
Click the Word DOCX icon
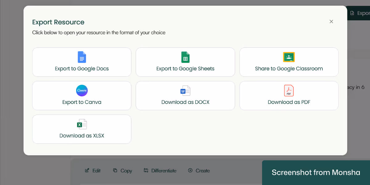185,91
